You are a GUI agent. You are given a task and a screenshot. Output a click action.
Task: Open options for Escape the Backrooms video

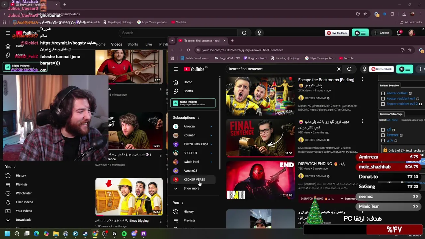(x=362, y=80)
